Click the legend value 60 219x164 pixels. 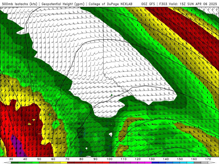(x=53, y=159)
